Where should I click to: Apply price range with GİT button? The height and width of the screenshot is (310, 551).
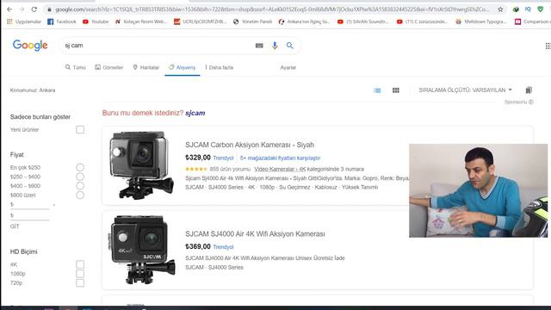pyautogui.click(x=15, y=226)
